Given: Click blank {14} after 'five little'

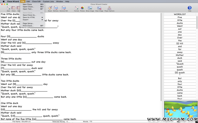Looking at the screenshot, I should (x=47, y=119).
